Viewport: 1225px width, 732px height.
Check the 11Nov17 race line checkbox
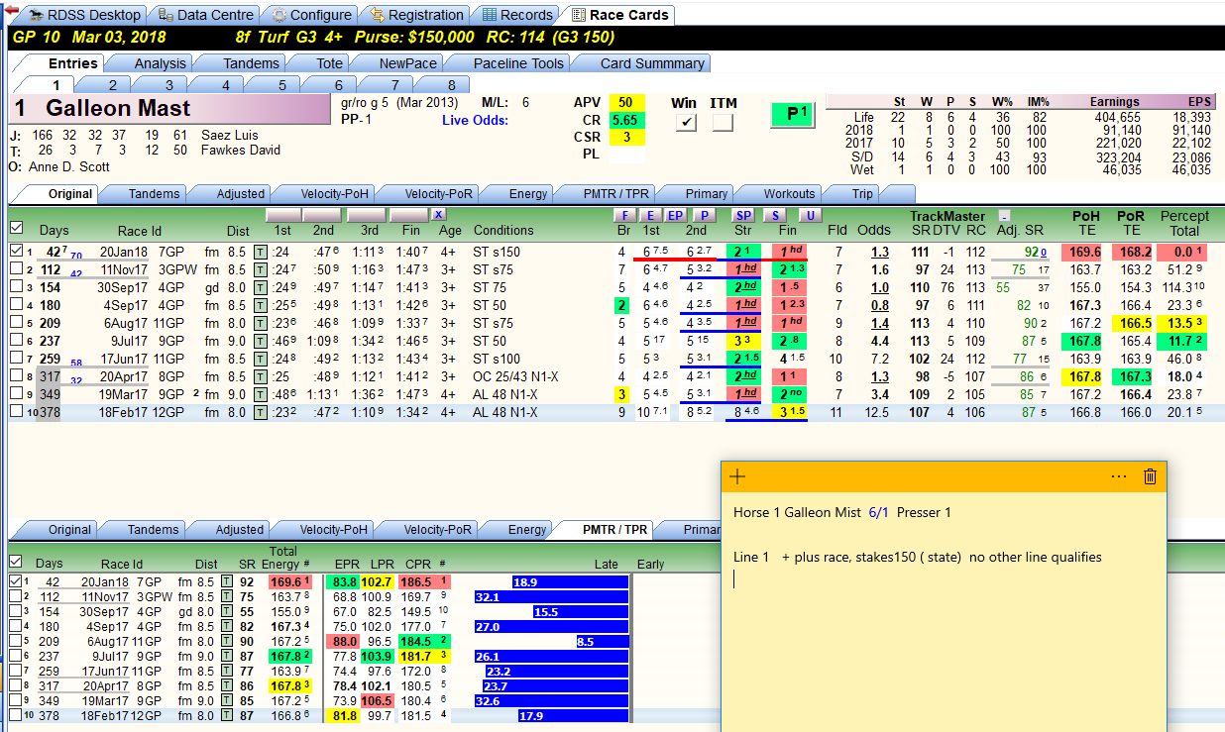point(15,269)
